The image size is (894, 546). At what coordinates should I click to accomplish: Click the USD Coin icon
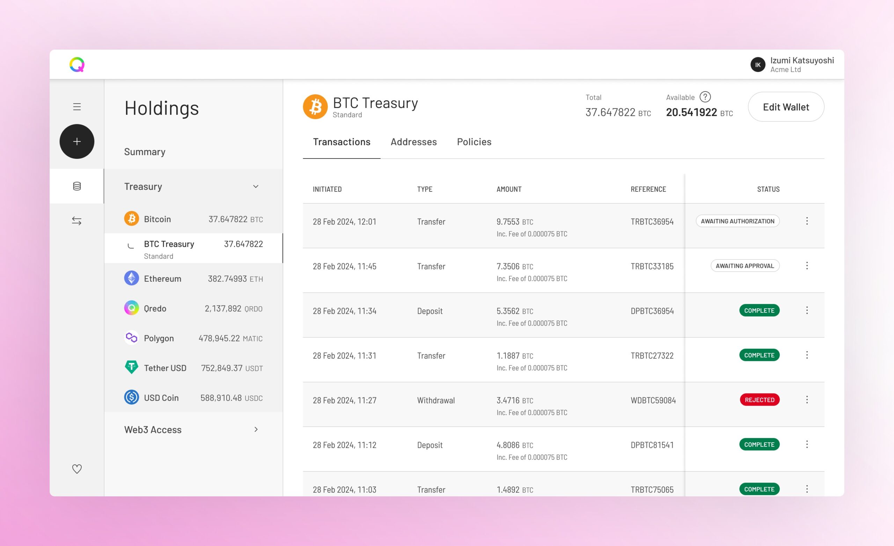pyautogui.click(x=131, y=397)
